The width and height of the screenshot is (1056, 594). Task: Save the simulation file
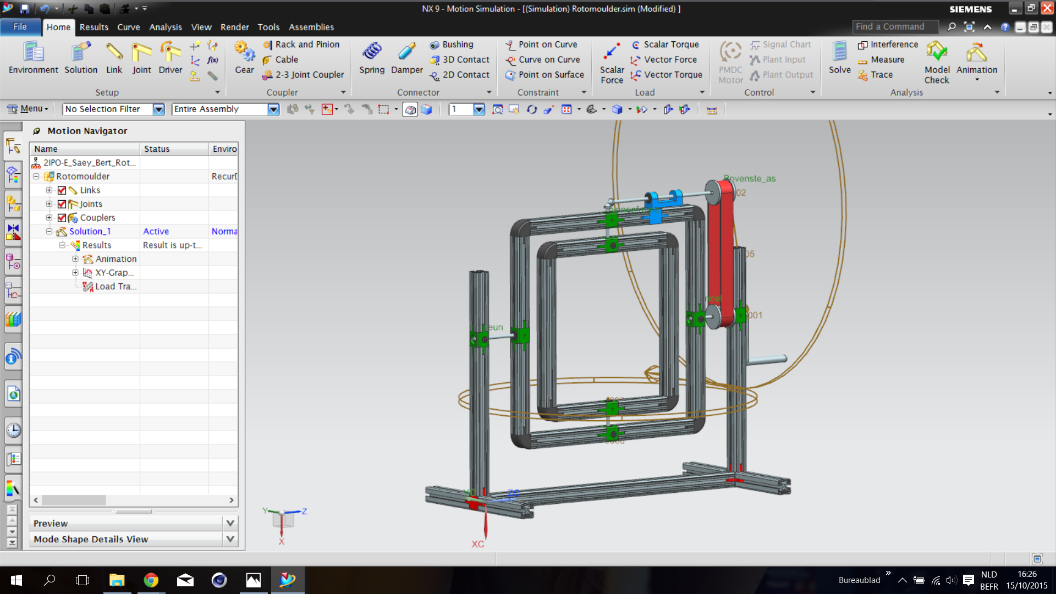click(x=25, y=9)
